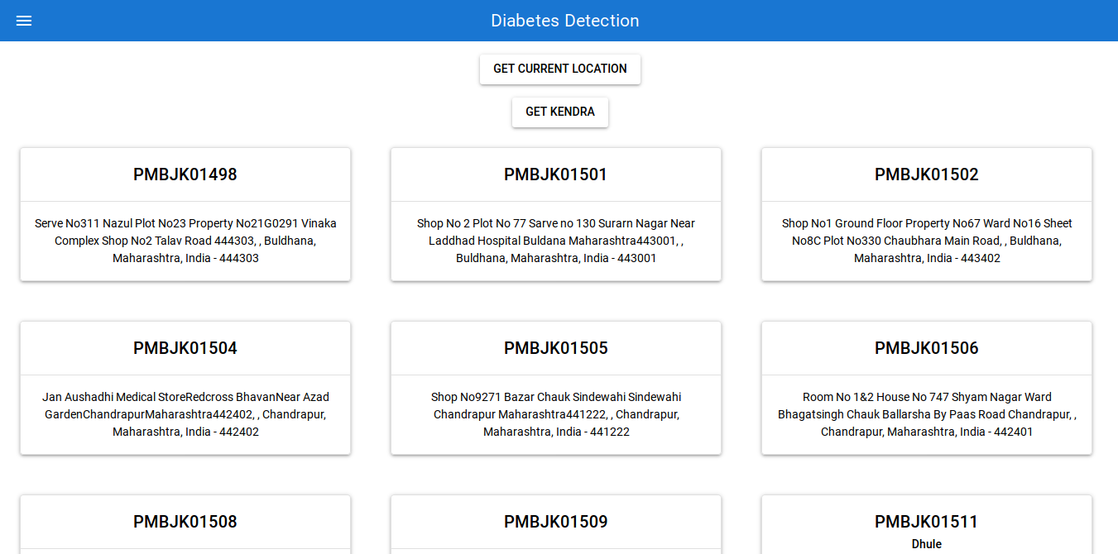Select the Diabetes Detection title
Screen dimensions: 1118x554
coord(565,21)
